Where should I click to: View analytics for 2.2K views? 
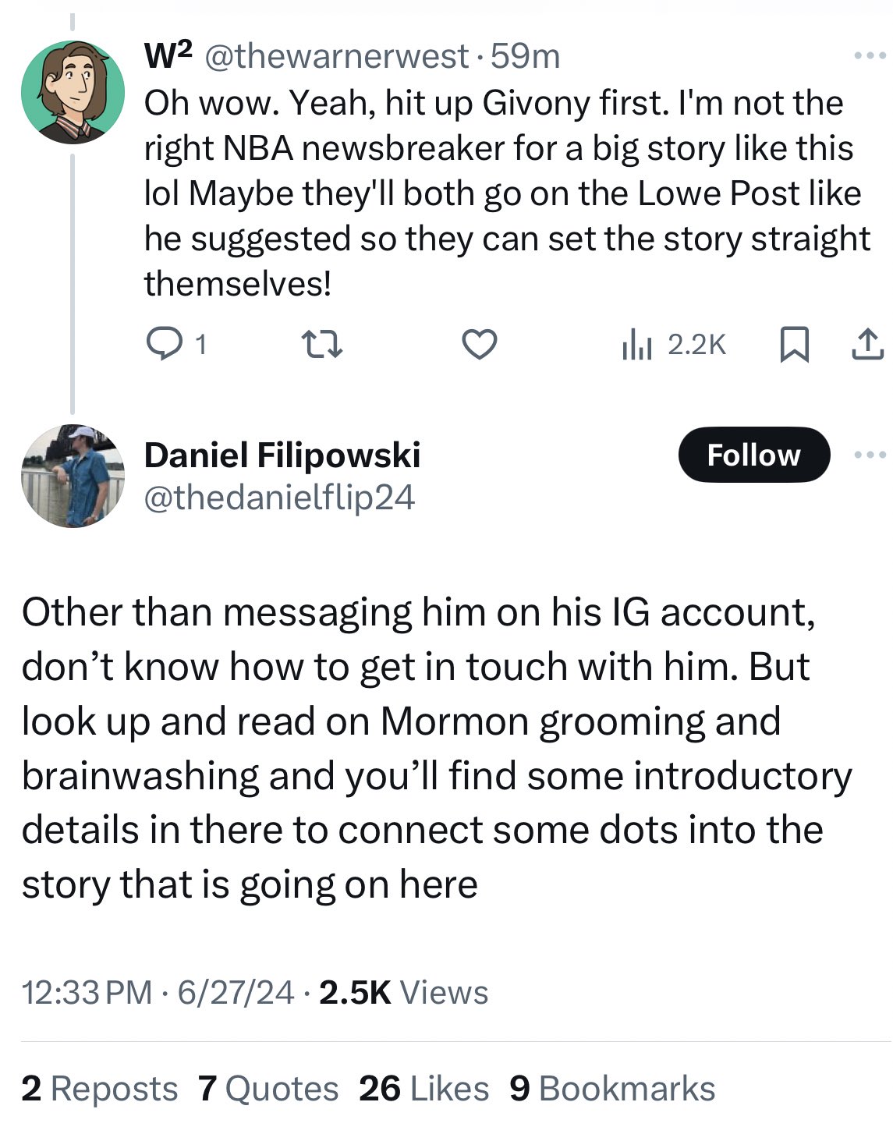674,344
